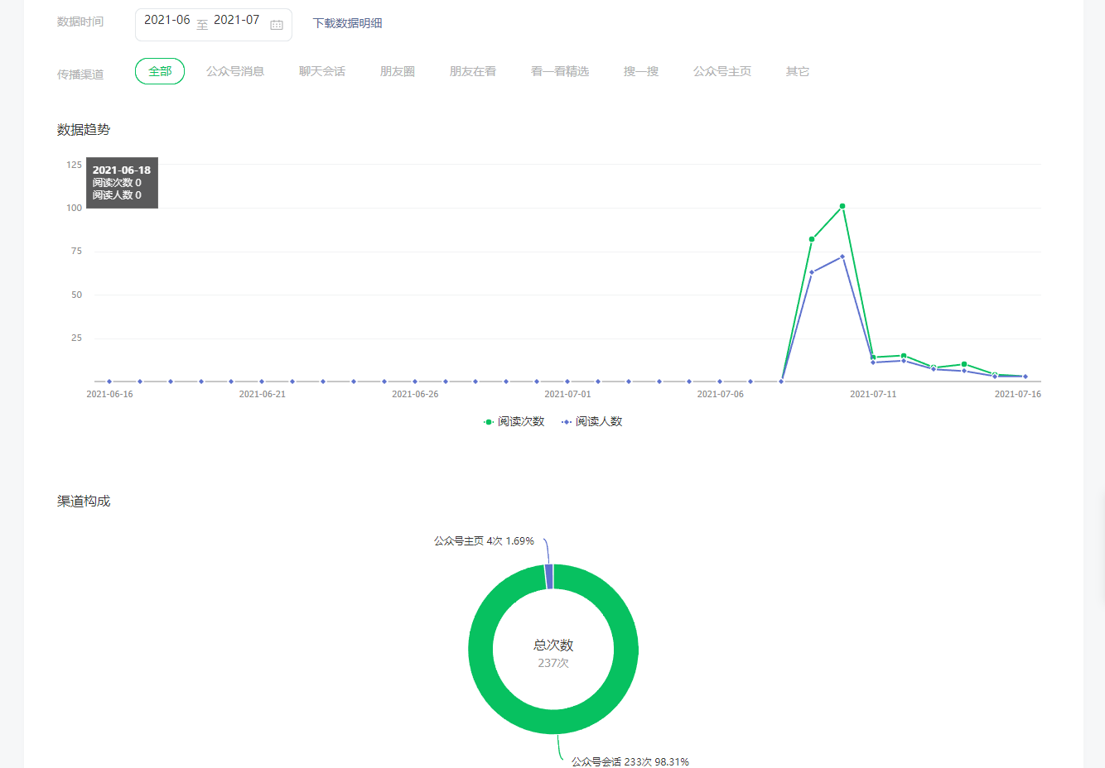Viewport: 1105px width, 768px height.
Task: Select the 全部 channel filter
Action: (160, 71)
